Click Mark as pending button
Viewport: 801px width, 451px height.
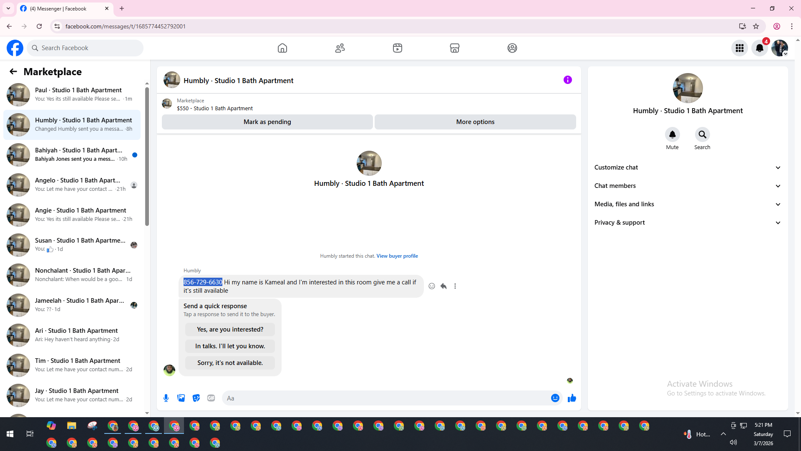[267, 122]
